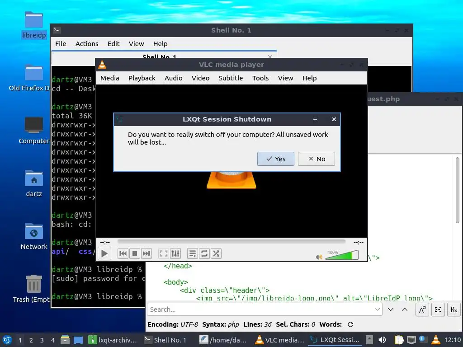463x347 pixels.
Task: Select the dartz home folder icon
Action: point(34,183)
